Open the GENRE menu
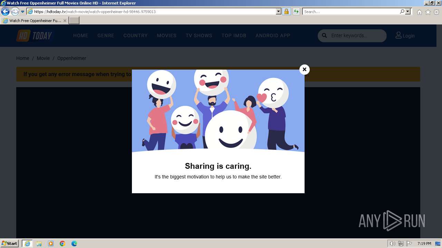Viewport: 442px width, 248px height. [106, 35]
